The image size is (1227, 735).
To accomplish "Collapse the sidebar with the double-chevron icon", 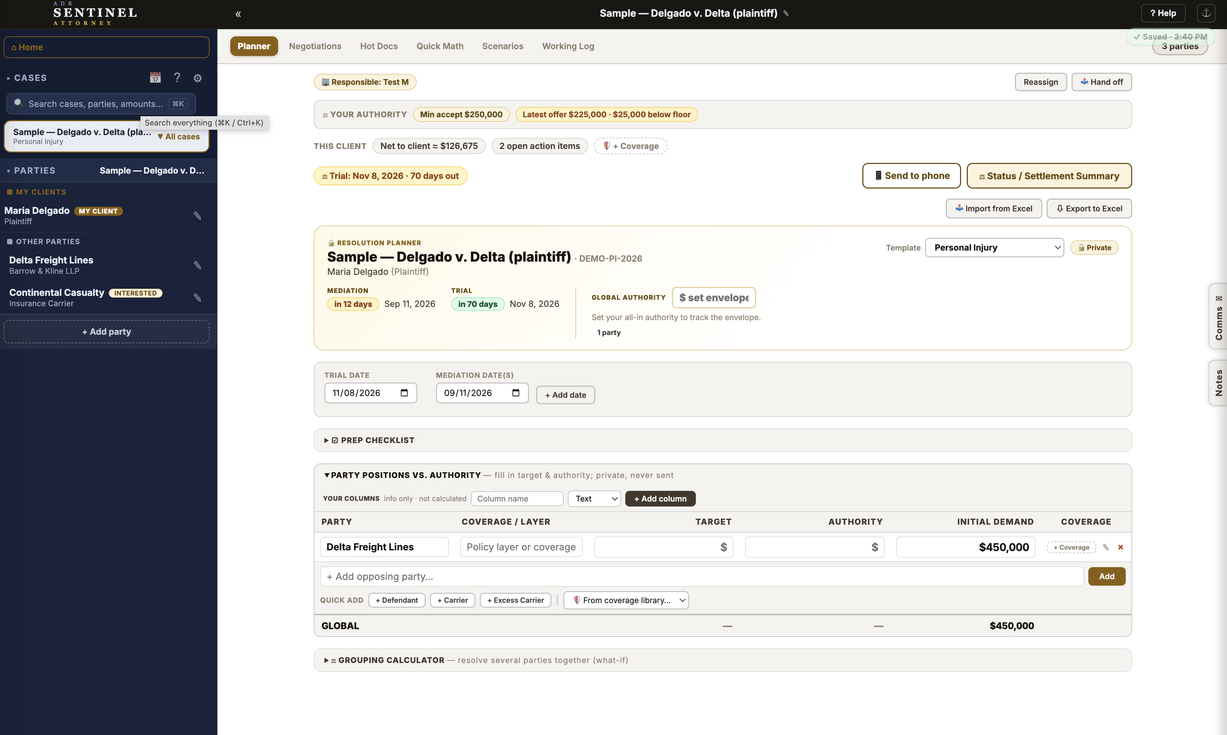I will coord(238,14).
